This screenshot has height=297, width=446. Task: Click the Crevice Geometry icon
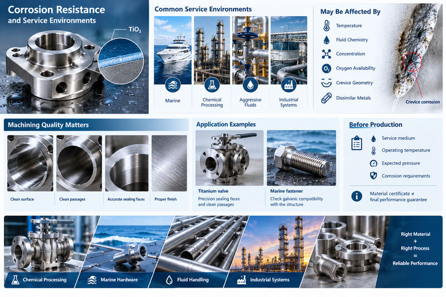tap(327, 82)
